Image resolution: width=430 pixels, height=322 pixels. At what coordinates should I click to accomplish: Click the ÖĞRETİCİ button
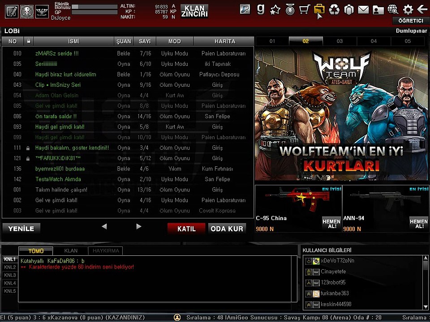pyautogui.click(x=410, y=21)
